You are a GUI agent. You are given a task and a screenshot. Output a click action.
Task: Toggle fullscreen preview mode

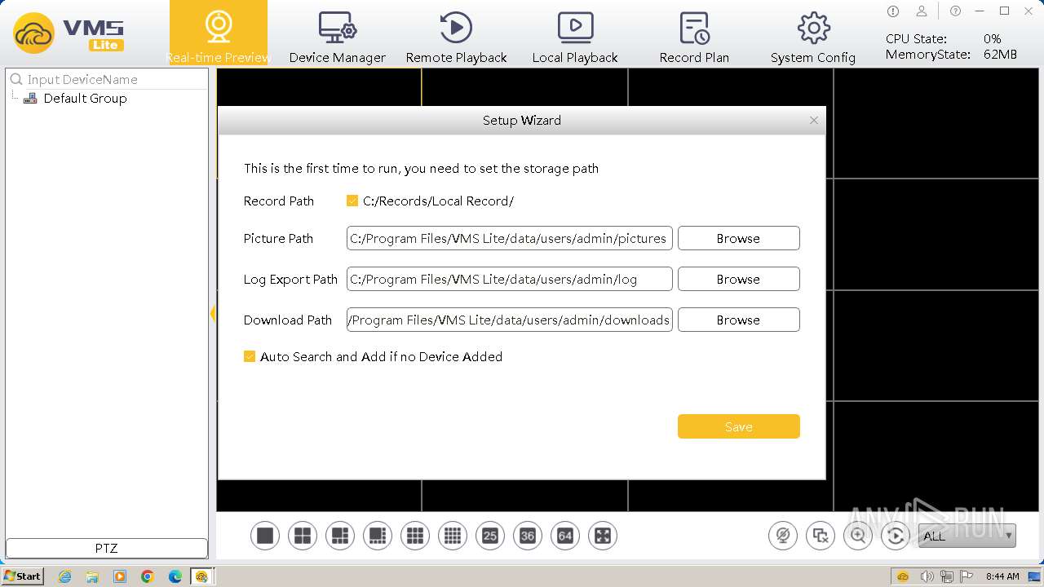pyautogui.click(x=603, y=536)
